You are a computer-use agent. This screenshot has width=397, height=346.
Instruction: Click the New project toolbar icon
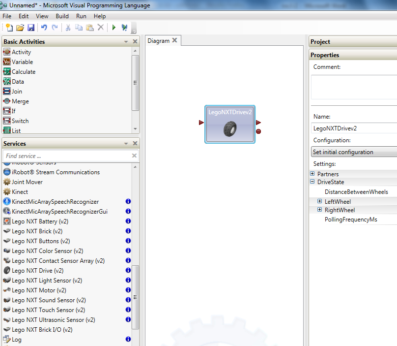click(9, 28)
